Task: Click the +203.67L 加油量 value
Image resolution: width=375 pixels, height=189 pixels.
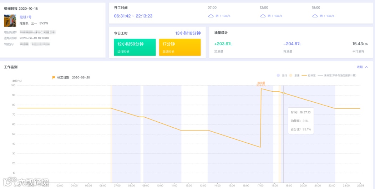Action: (x=223, y=44)
